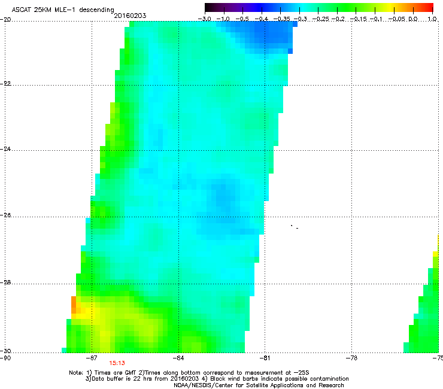Click the -0.35 color scale label
Screen dimensions: 443x389
click(x=282, y=19)
